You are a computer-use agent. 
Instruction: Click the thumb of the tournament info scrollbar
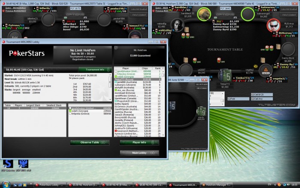point(110,82)
